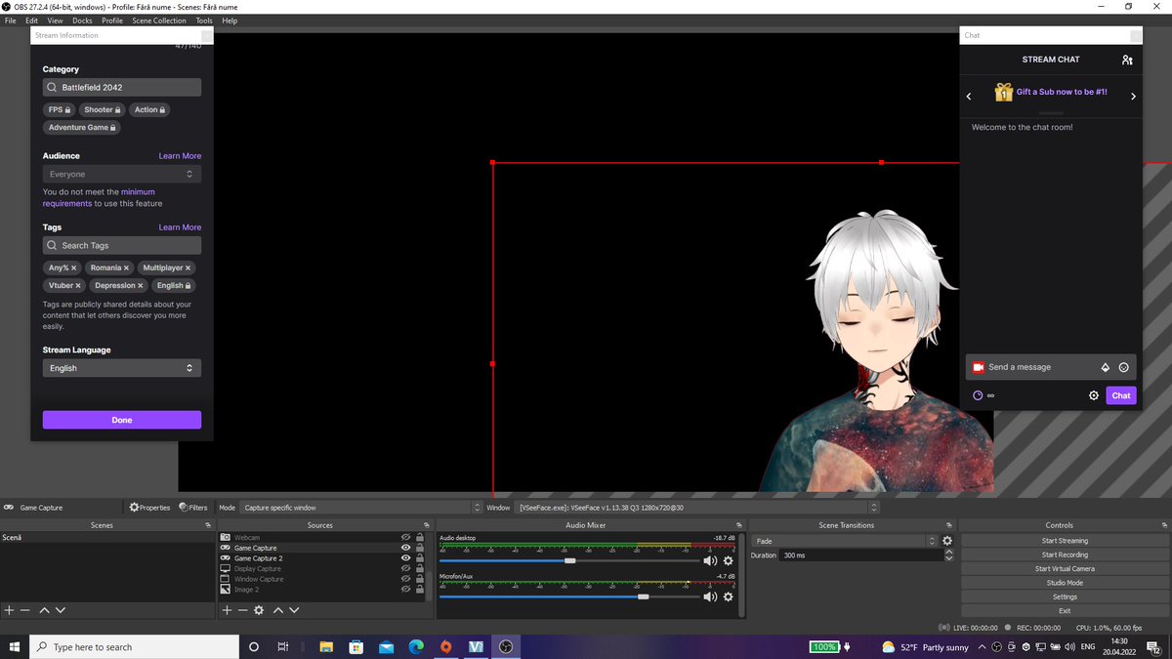Hide the Game Capture 2 source

click(x=405, y=558)
